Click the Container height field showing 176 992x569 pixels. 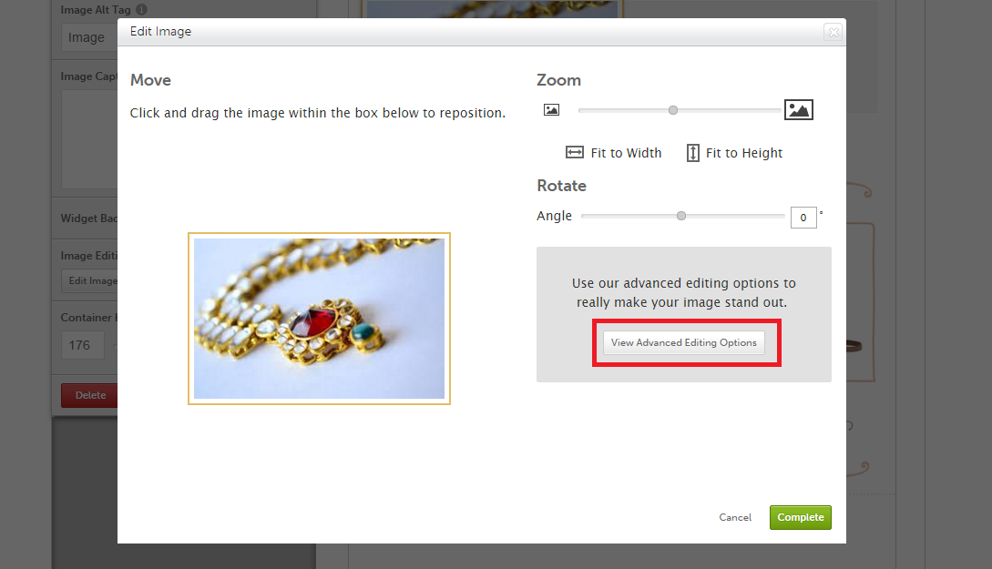click(83, 345)
